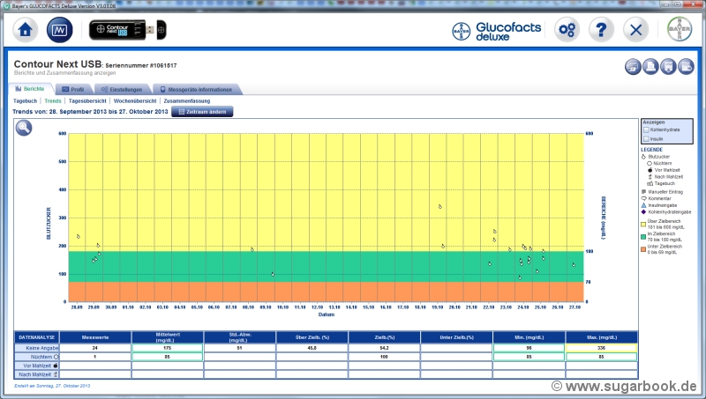Viewport: 706px width, 399px height.
Task: Open the settings gears icon
Action: (x=567, y=29)
